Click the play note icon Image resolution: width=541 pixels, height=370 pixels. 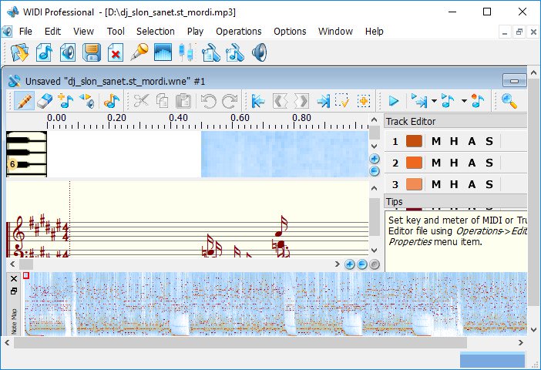tap(448, 101)
